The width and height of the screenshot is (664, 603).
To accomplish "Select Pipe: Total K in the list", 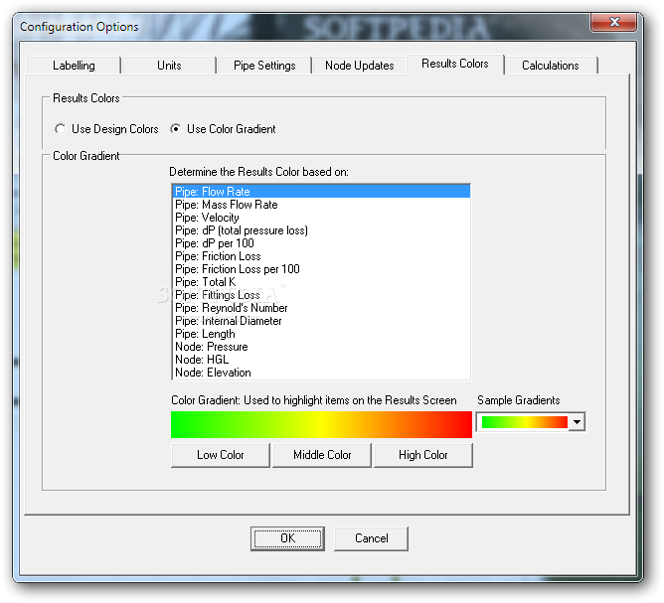I will click(321, 282).
